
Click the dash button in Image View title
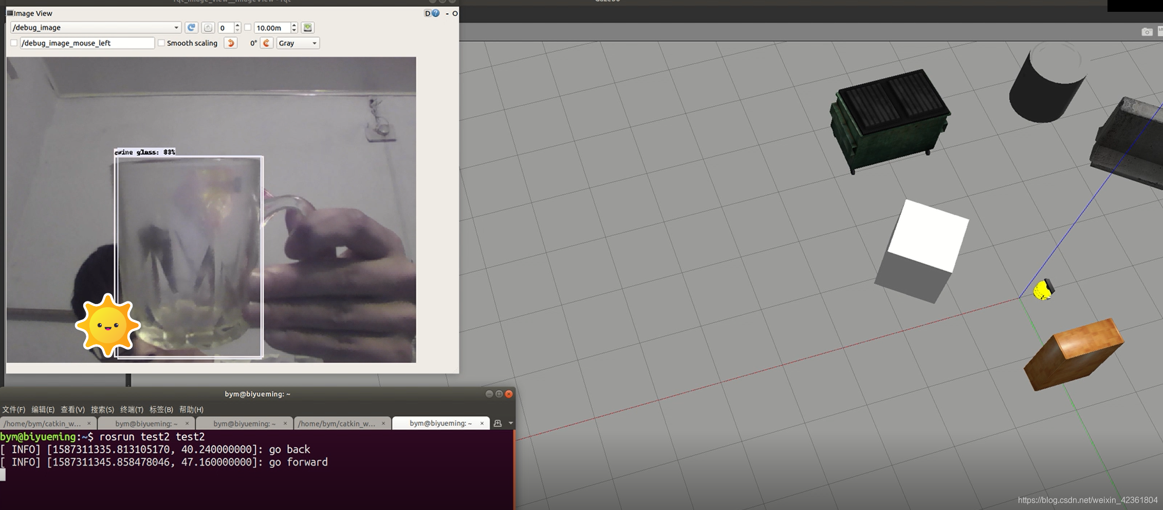447,13
